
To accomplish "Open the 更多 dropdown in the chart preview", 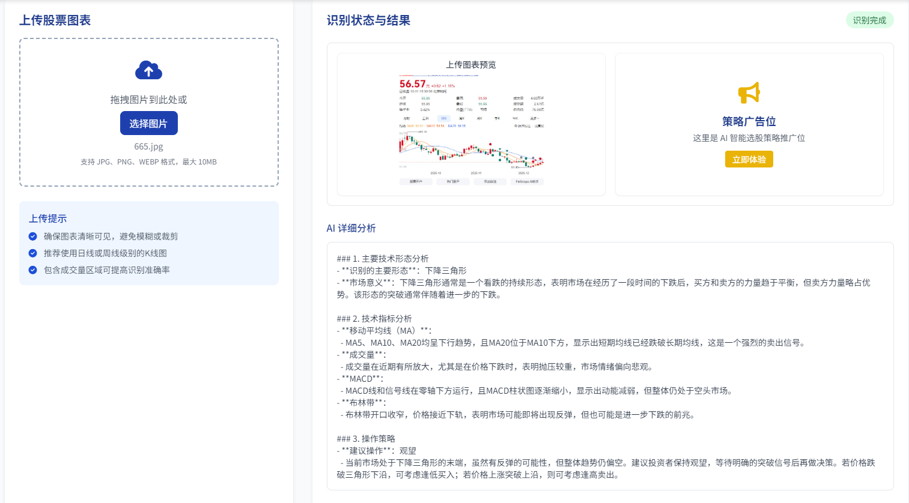I will pos(534,118).
